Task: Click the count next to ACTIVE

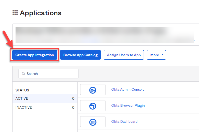Action: (x=73, y=98)
